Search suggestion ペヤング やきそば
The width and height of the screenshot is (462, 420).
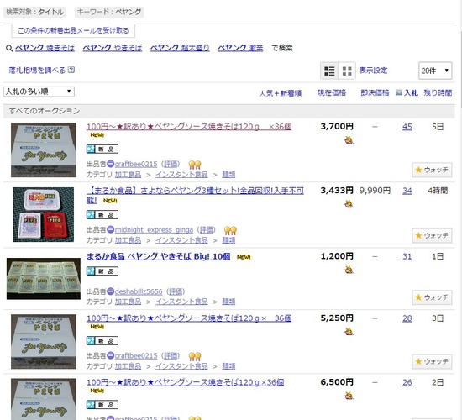[x=113, y=48]
